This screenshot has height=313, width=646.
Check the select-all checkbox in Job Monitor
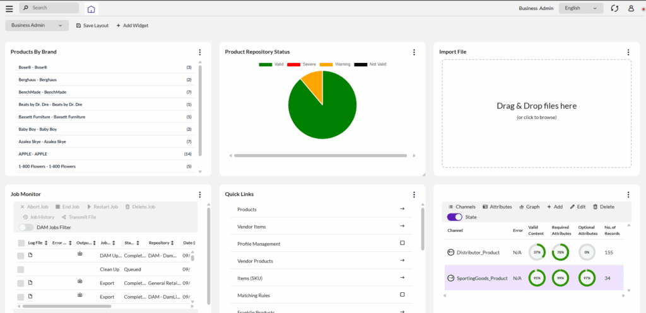tap(21, 243)
